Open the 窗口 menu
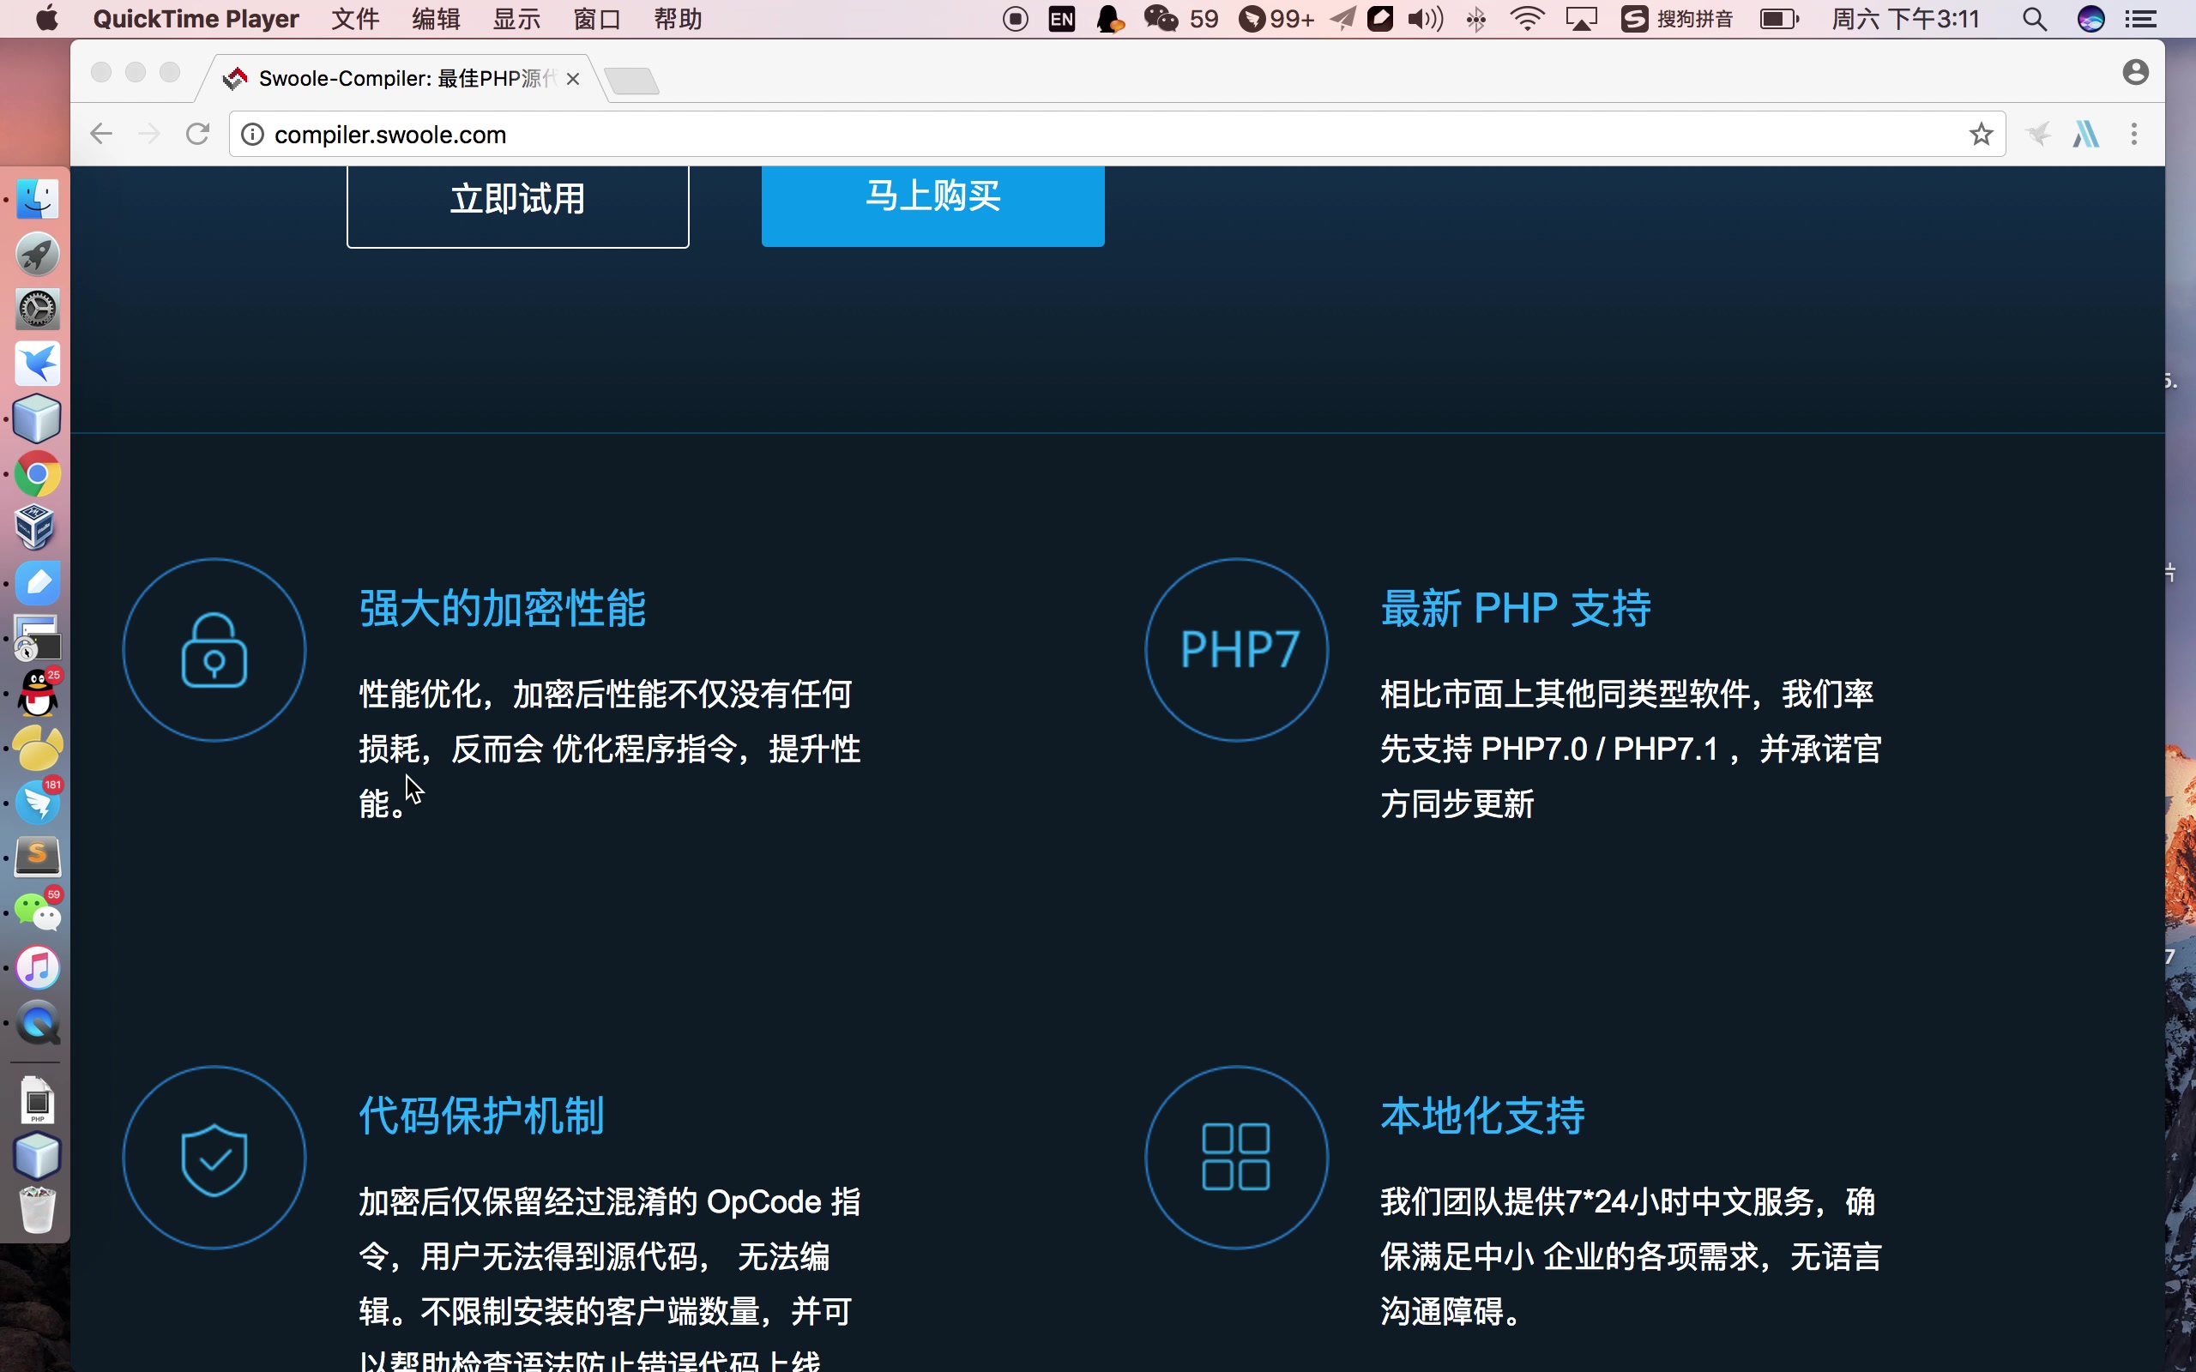Screen dimensions: 2196x1372 pyautogui.click(x=597, y=19)
